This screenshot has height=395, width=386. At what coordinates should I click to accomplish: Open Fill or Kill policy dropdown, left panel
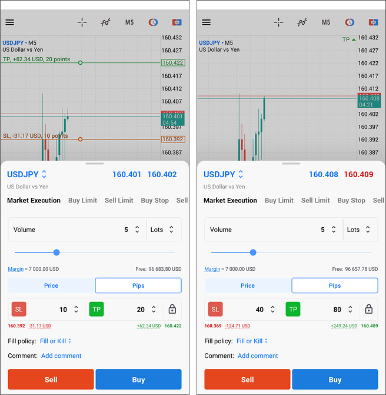pos(55,341)
